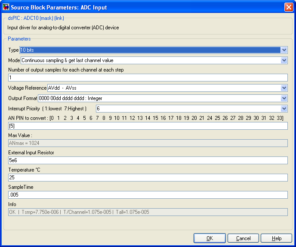Screen dimensions: 296x247
Task: Click the Info status text field
Action: [x=148, y=212]
